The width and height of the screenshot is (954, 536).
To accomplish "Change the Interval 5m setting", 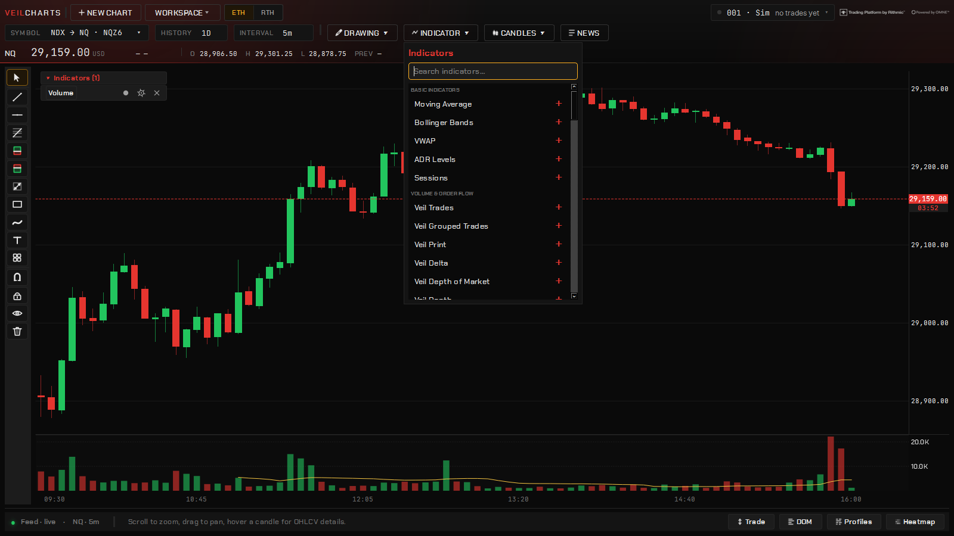I will pos(273,33).
